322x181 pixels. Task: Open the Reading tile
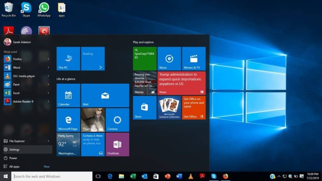93,59
